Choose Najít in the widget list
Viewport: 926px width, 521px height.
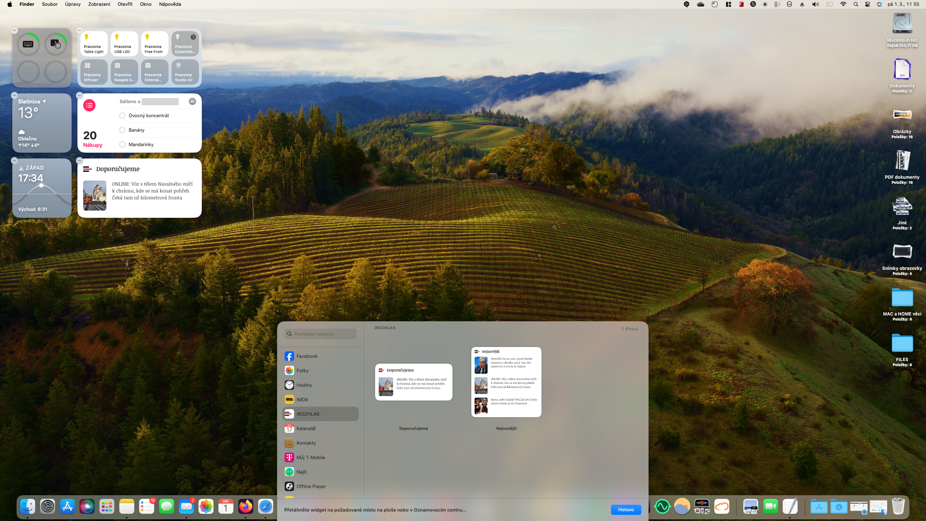tap(301, 472)
